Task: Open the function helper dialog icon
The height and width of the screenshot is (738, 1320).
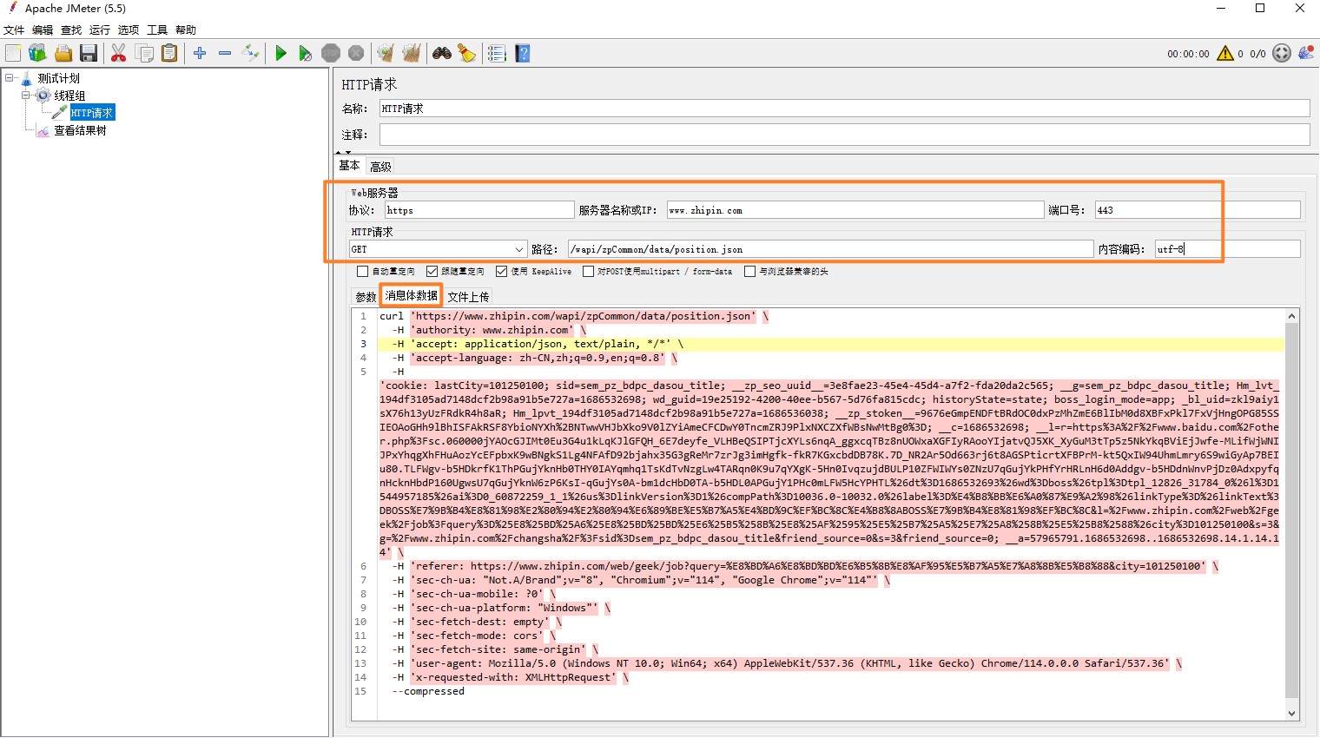Action: pyautogui.click(x=497, y=53)
